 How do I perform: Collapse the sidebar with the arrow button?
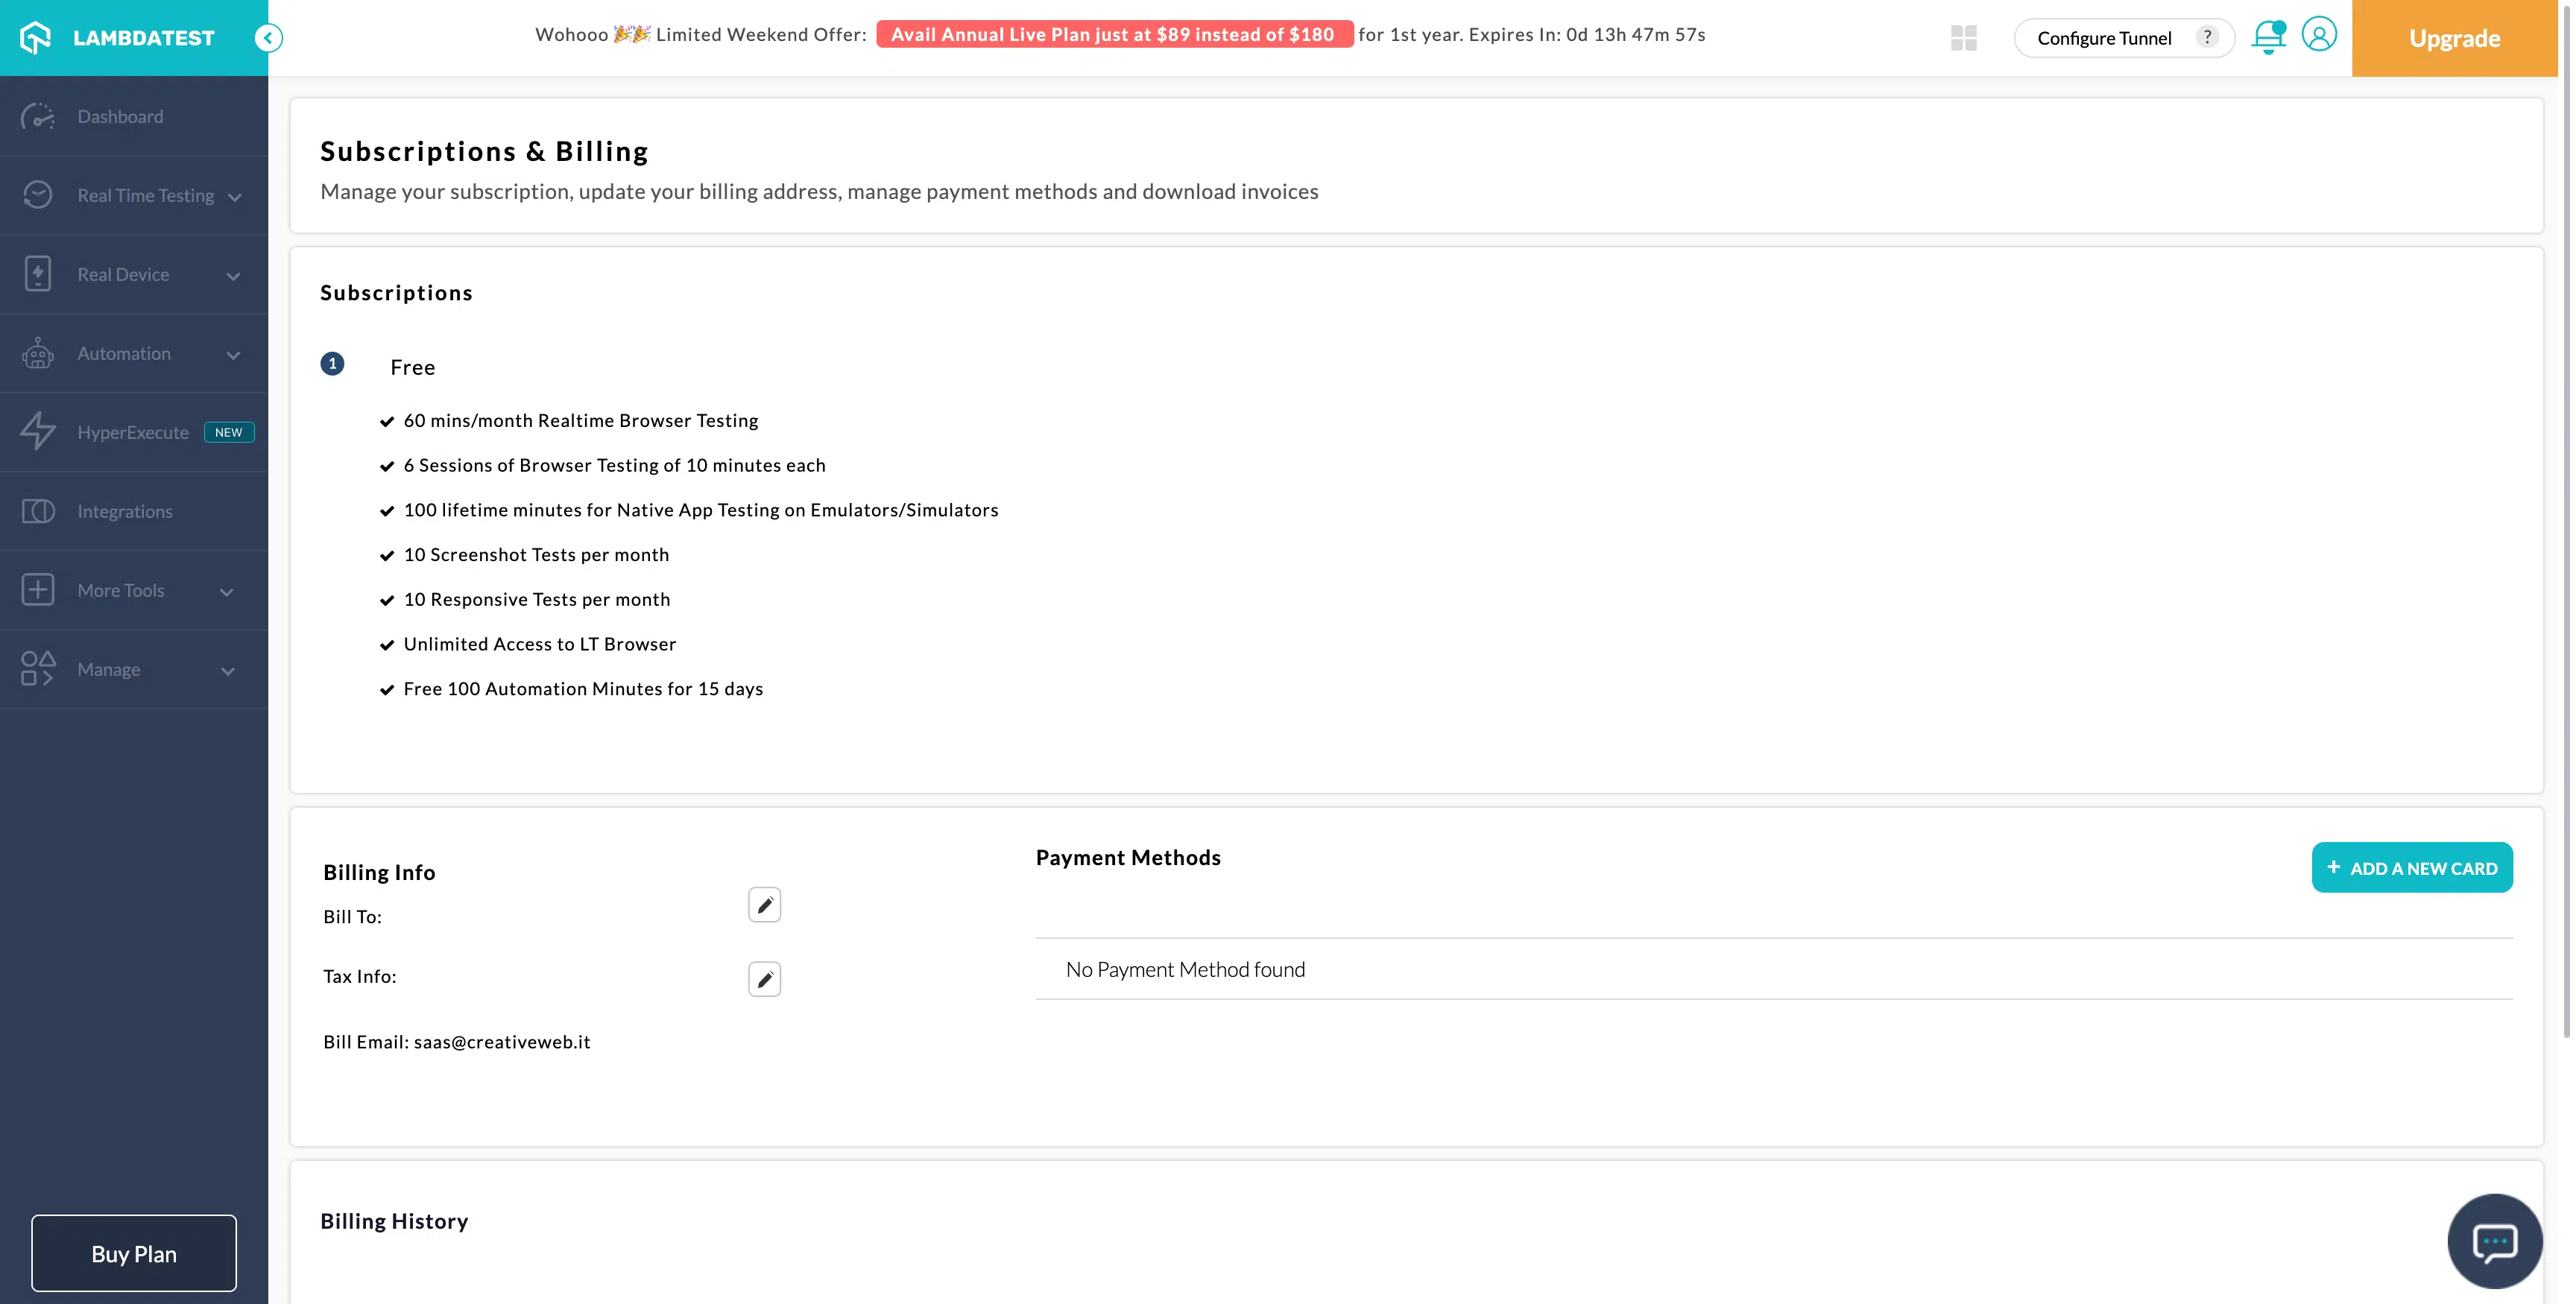tap(268, 38)
